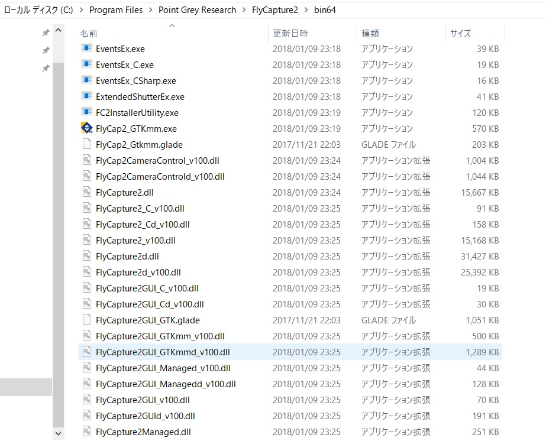Click the bottom pin icon in navigation pane
The image size is (546, 441).
pos(46,68)
